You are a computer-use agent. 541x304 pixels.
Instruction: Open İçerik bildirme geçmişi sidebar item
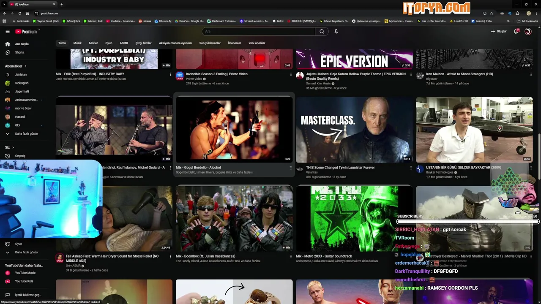click(x=28, y=295)
